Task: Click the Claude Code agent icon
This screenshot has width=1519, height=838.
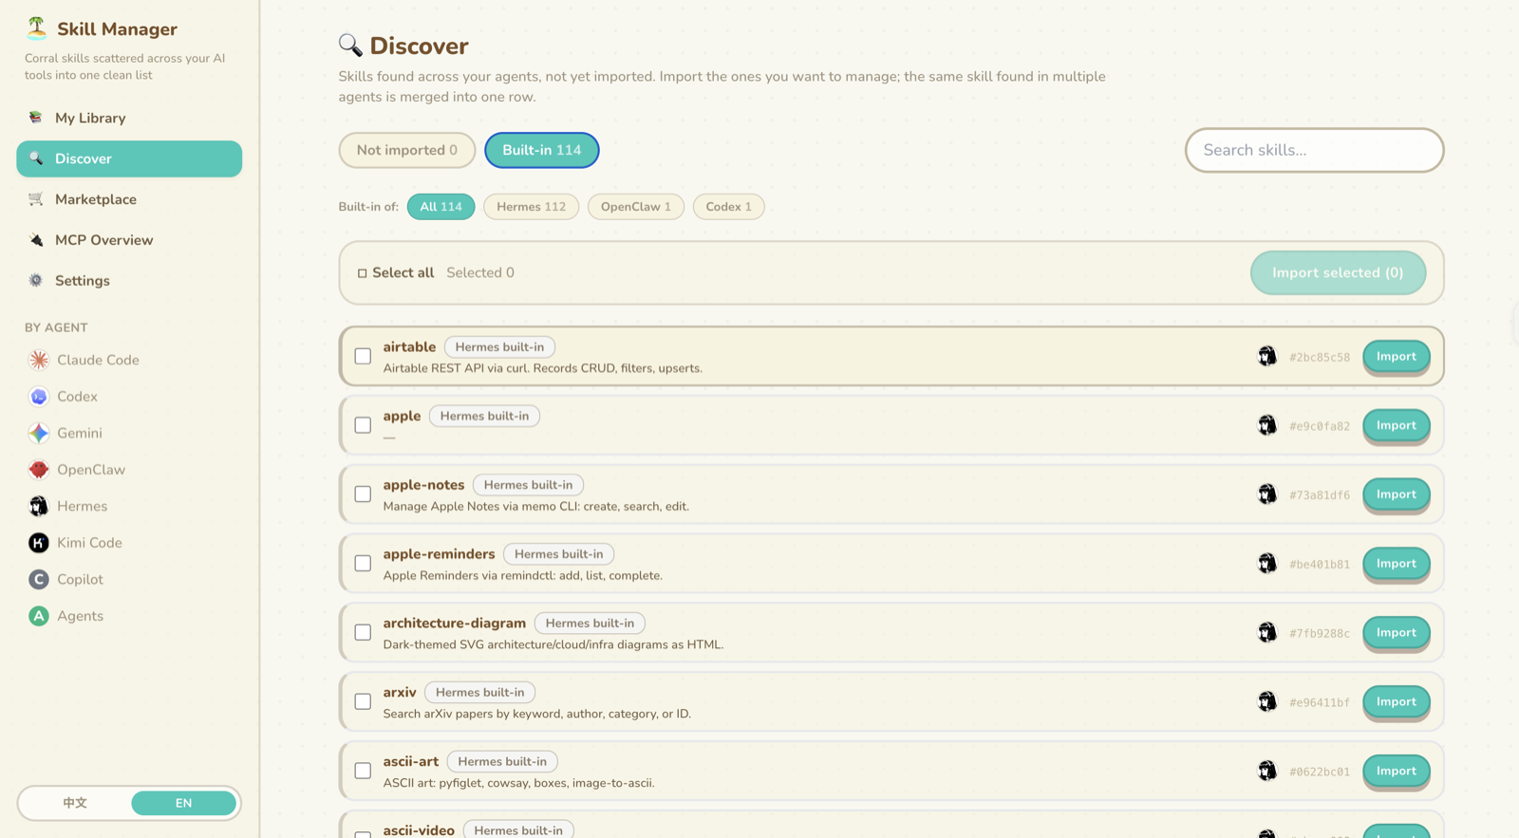Action: click(x=39, y=360)
